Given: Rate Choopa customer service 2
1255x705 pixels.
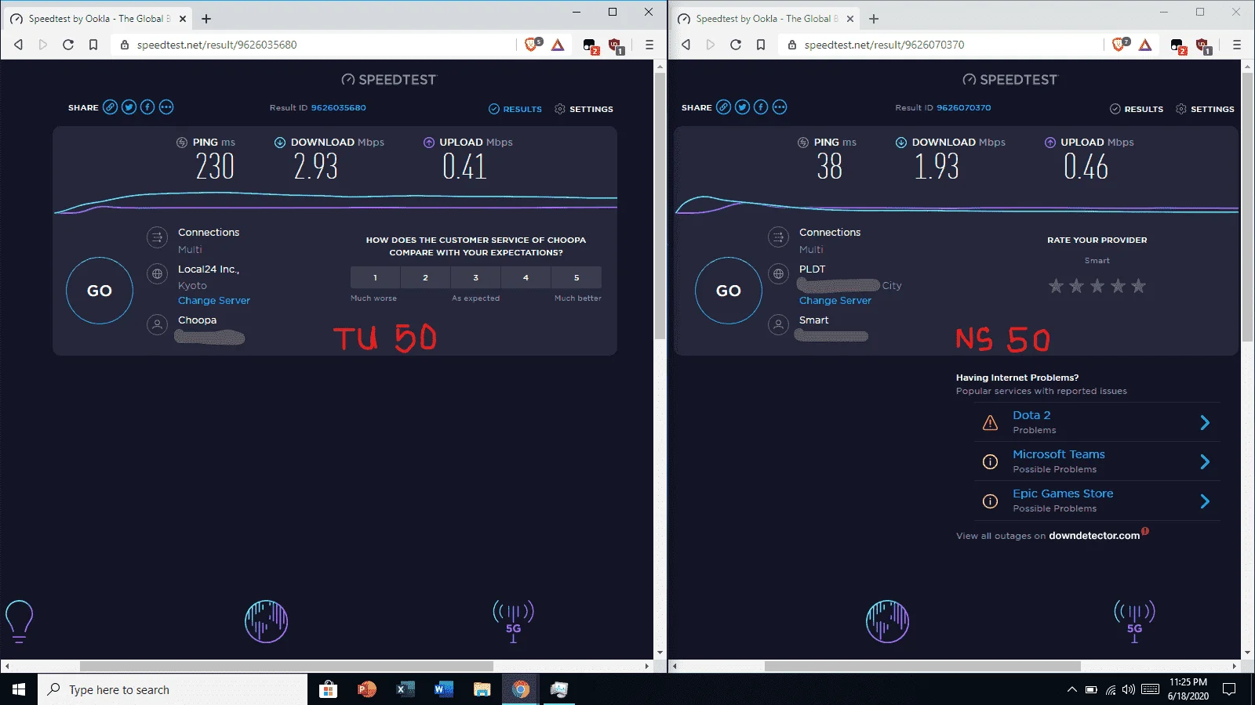Looking at the screenshot, I should tap(425, 277).
